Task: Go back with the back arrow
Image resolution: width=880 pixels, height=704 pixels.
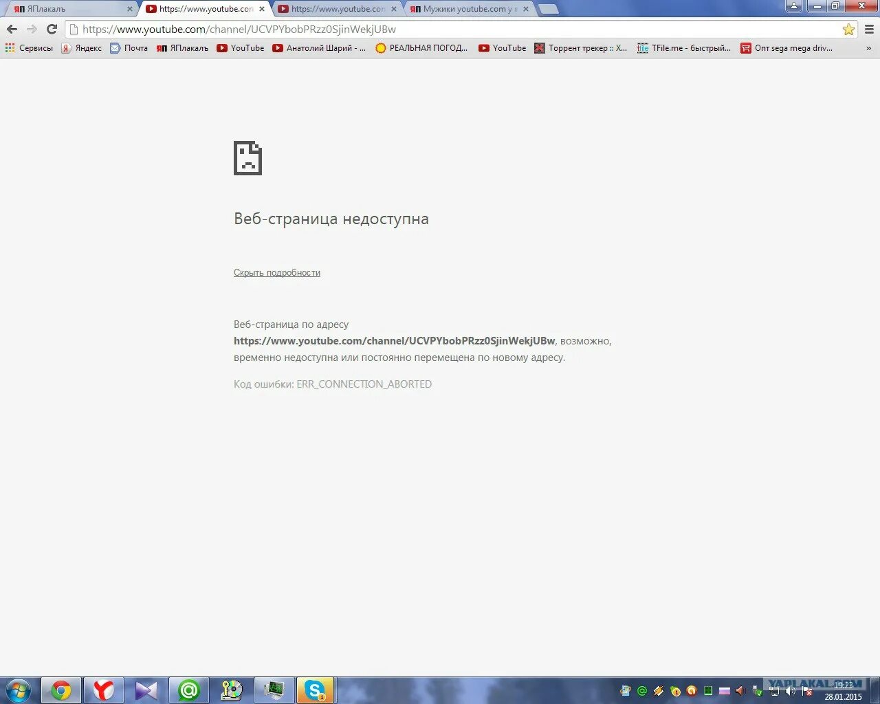Action: pos(12,29)
